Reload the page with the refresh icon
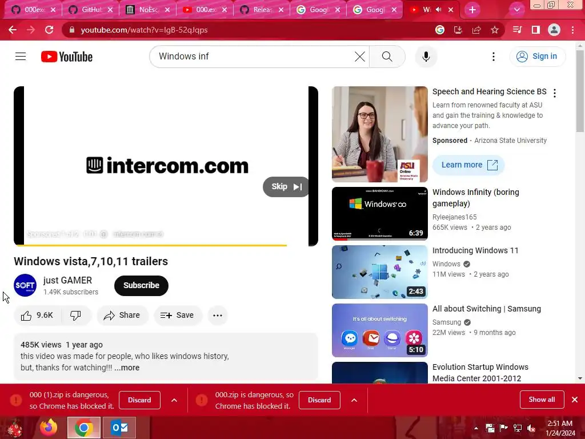This screenshot has width=585, height=439. [x=49, y=30]
